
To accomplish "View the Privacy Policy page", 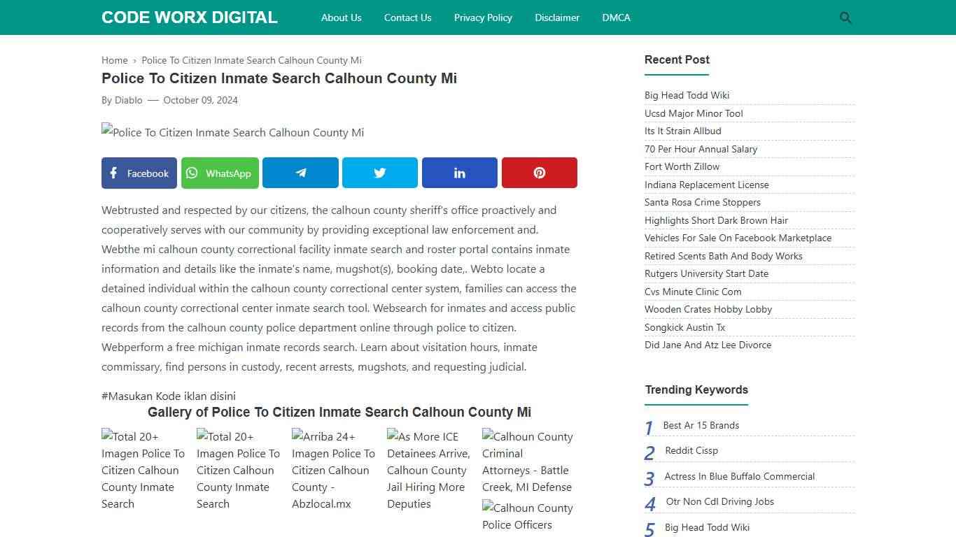I will [483, 17].
